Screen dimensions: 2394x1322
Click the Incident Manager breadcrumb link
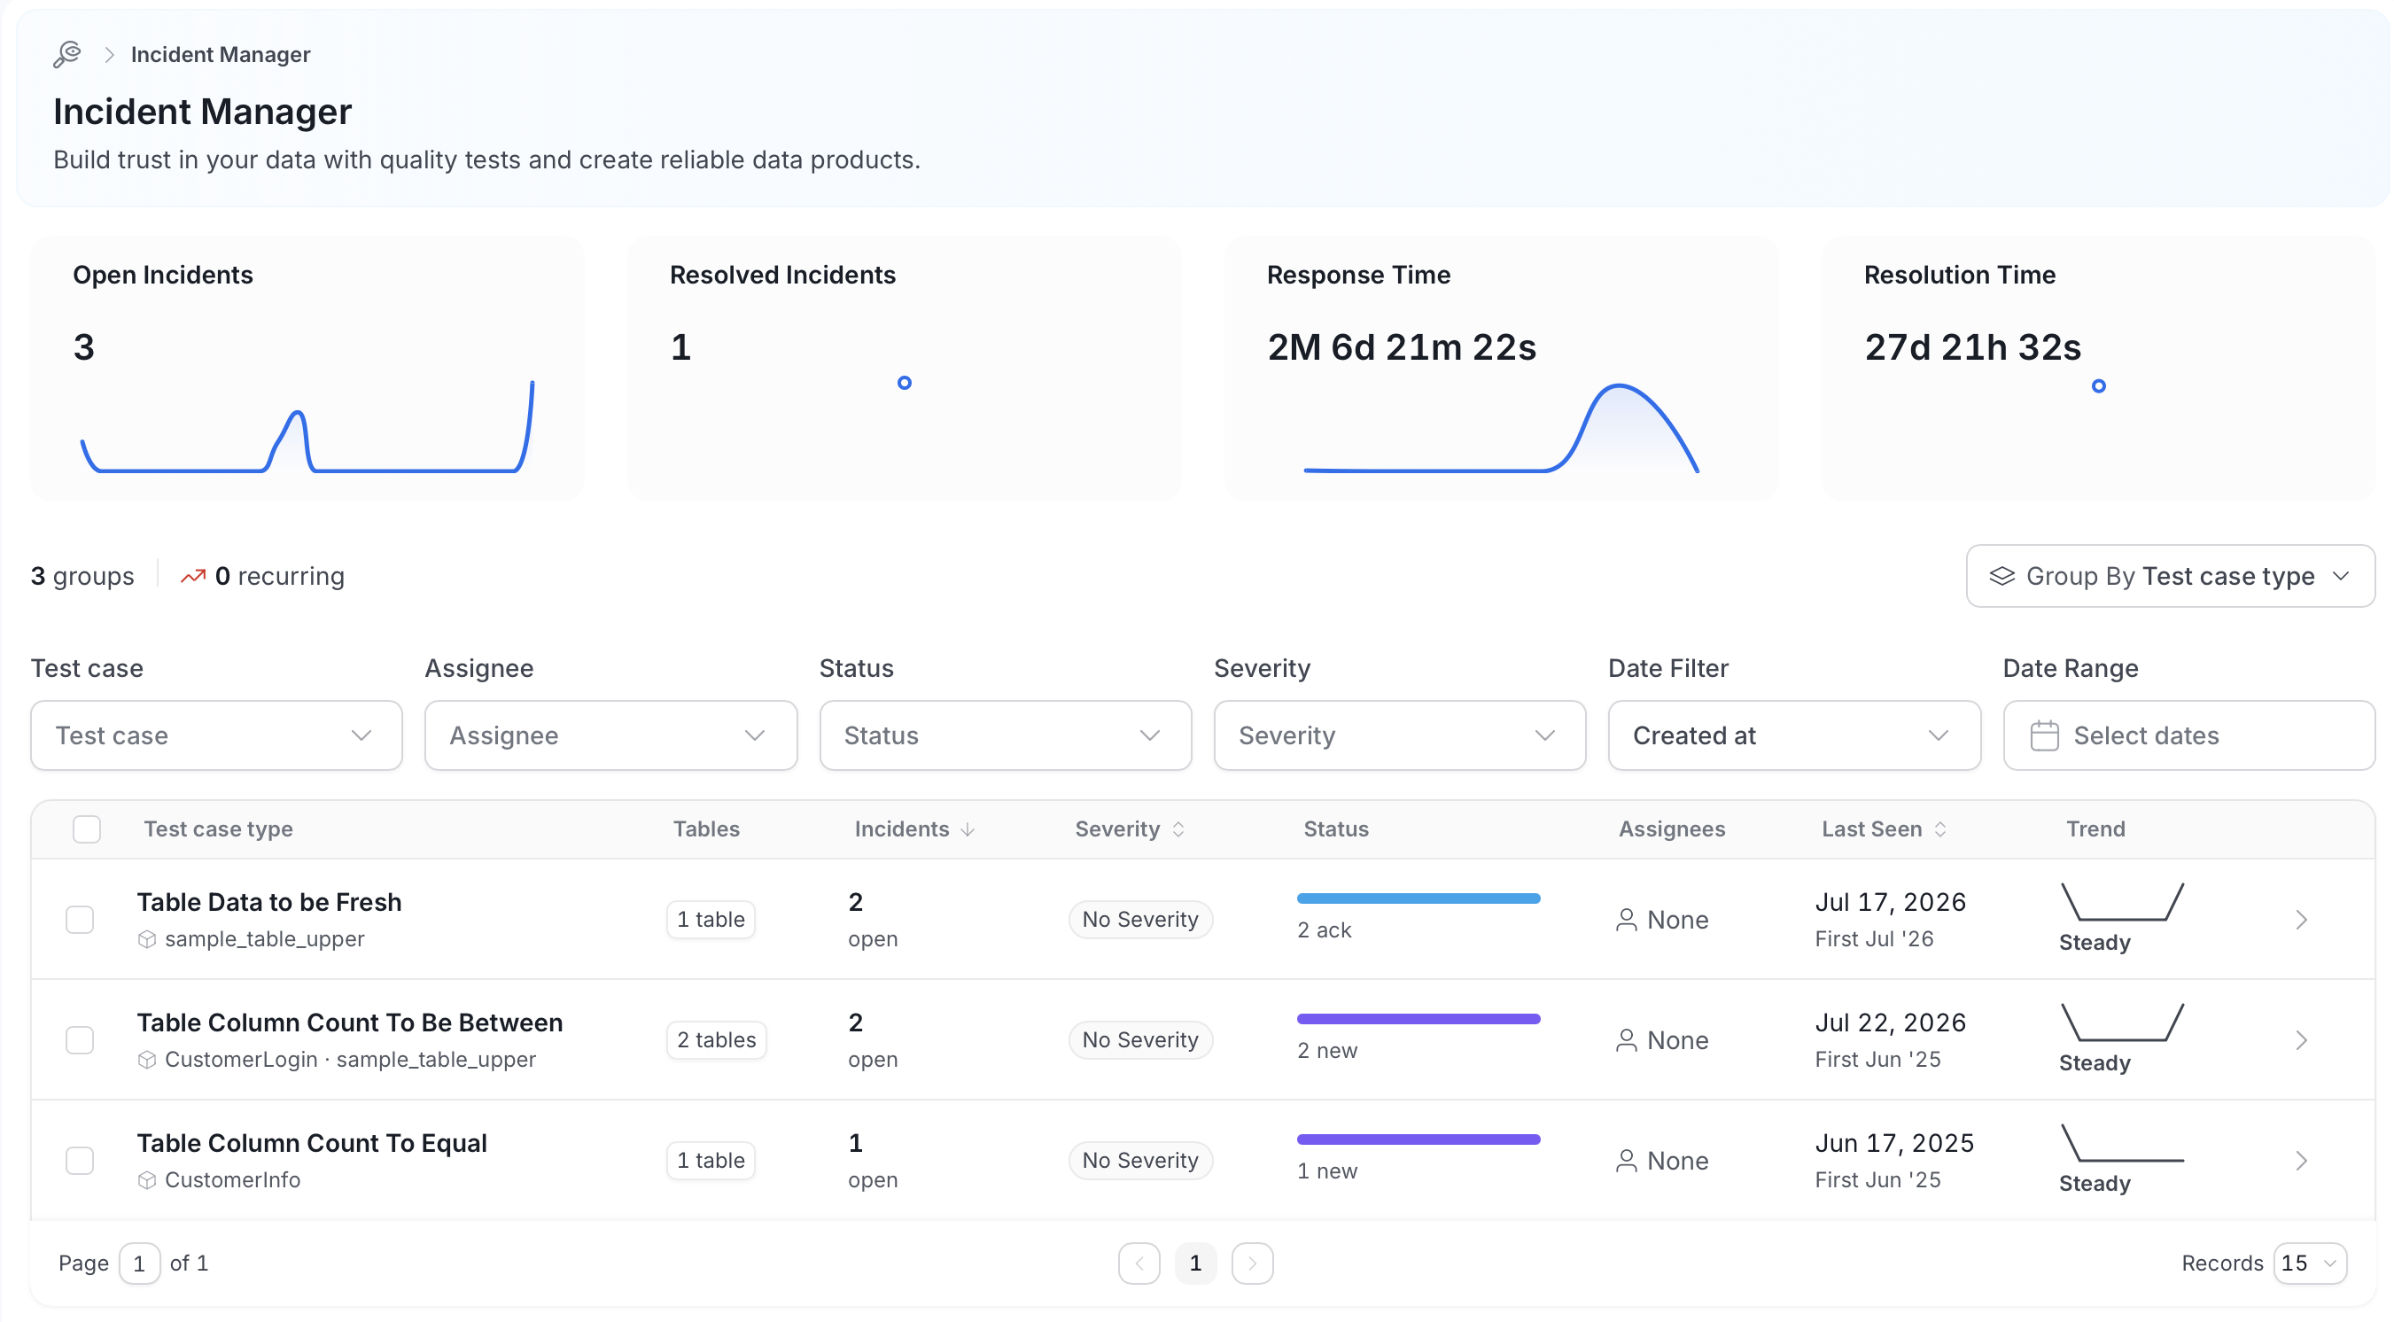pyautogui.click(x=221, y=54)
